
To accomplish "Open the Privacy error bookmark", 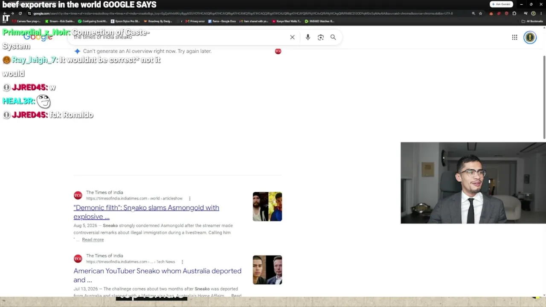I will 195,21.
